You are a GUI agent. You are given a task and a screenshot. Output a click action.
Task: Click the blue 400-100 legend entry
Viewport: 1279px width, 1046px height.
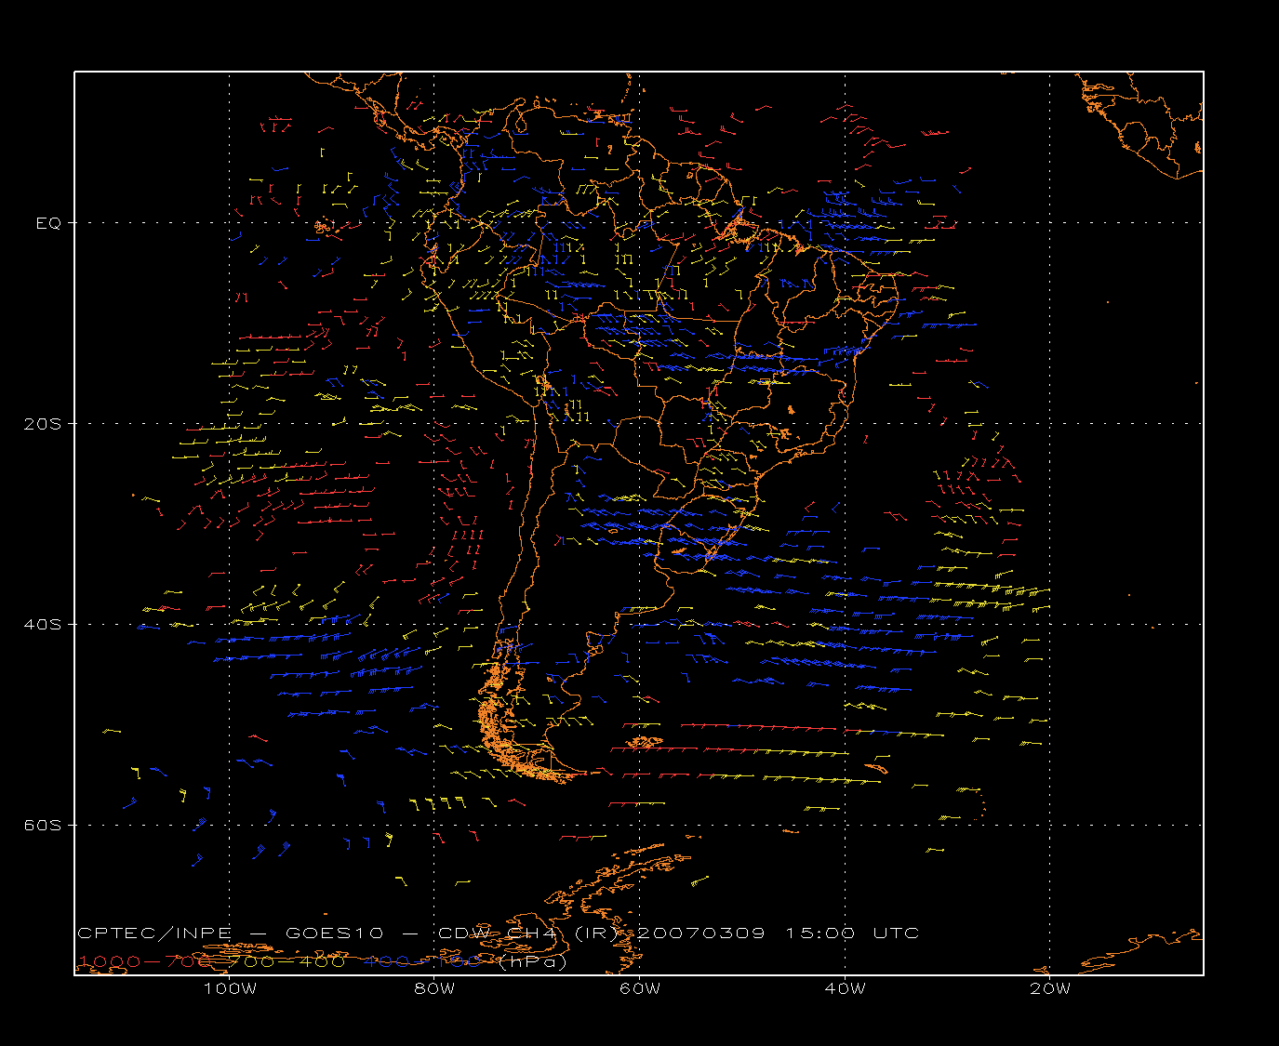coord(422,961)
